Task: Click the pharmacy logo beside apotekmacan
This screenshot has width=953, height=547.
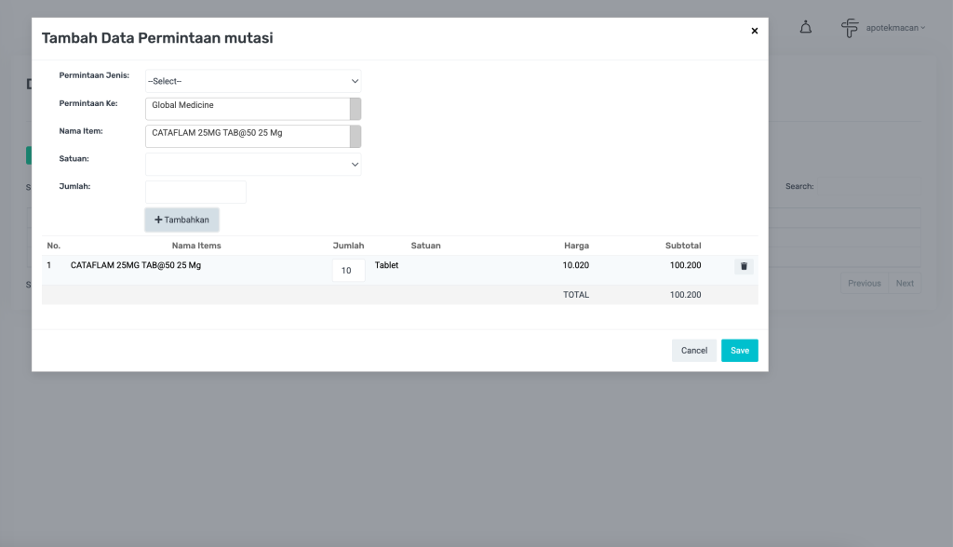Action: click(x=850, y=28)
